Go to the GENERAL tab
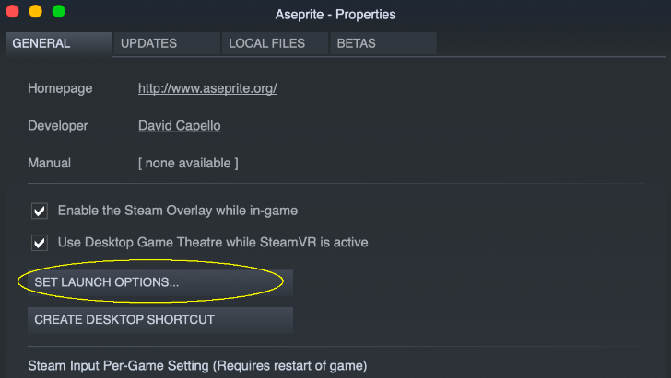Viewport: 671px width, 378px height. (58, 43)
